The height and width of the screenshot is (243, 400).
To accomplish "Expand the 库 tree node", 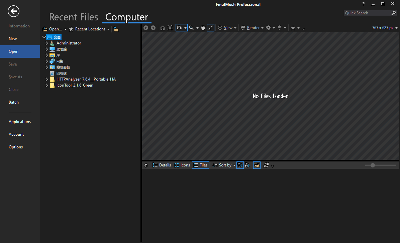I will (x=47, y=55).
